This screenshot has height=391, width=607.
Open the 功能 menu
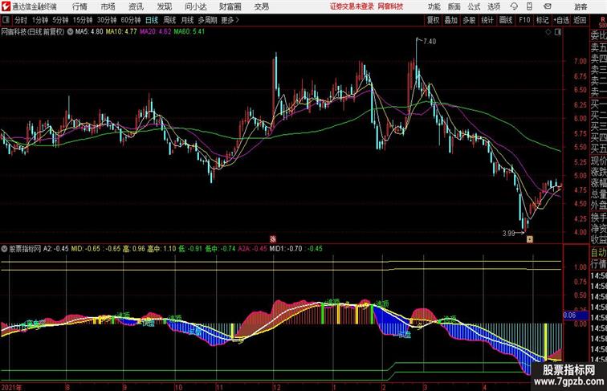(434, 6)
